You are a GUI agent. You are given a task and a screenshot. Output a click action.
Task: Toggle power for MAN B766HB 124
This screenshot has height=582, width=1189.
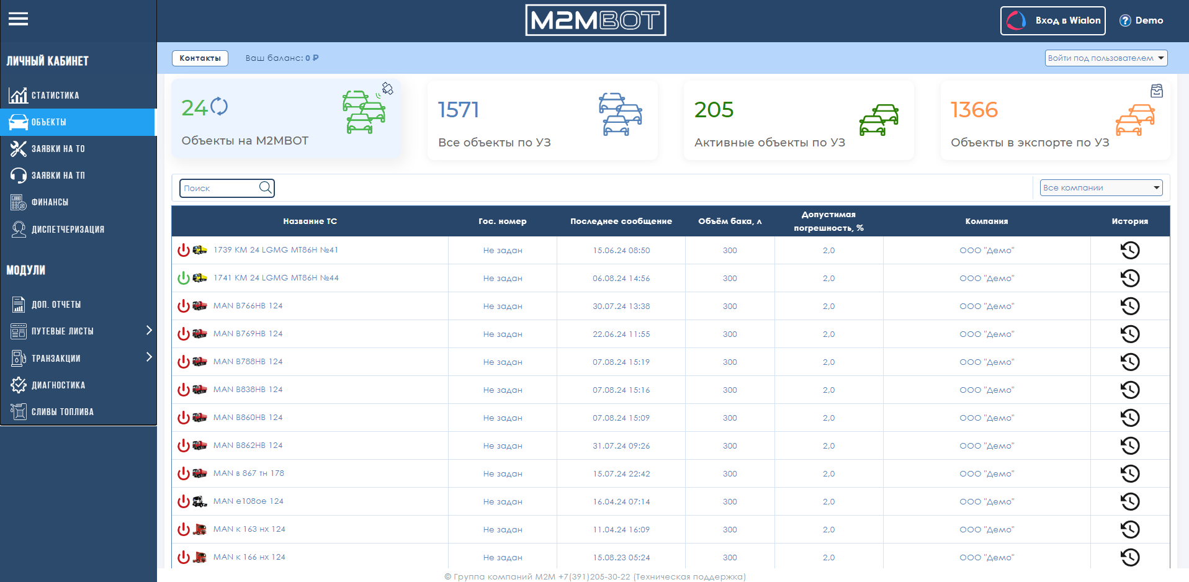coord(183,306)
